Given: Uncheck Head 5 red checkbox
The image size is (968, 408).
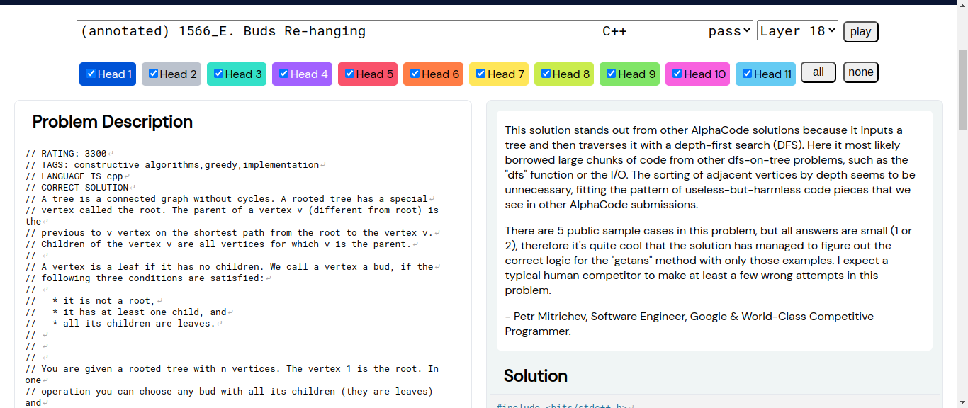Looking at the screenshot, I should (349, 74).
